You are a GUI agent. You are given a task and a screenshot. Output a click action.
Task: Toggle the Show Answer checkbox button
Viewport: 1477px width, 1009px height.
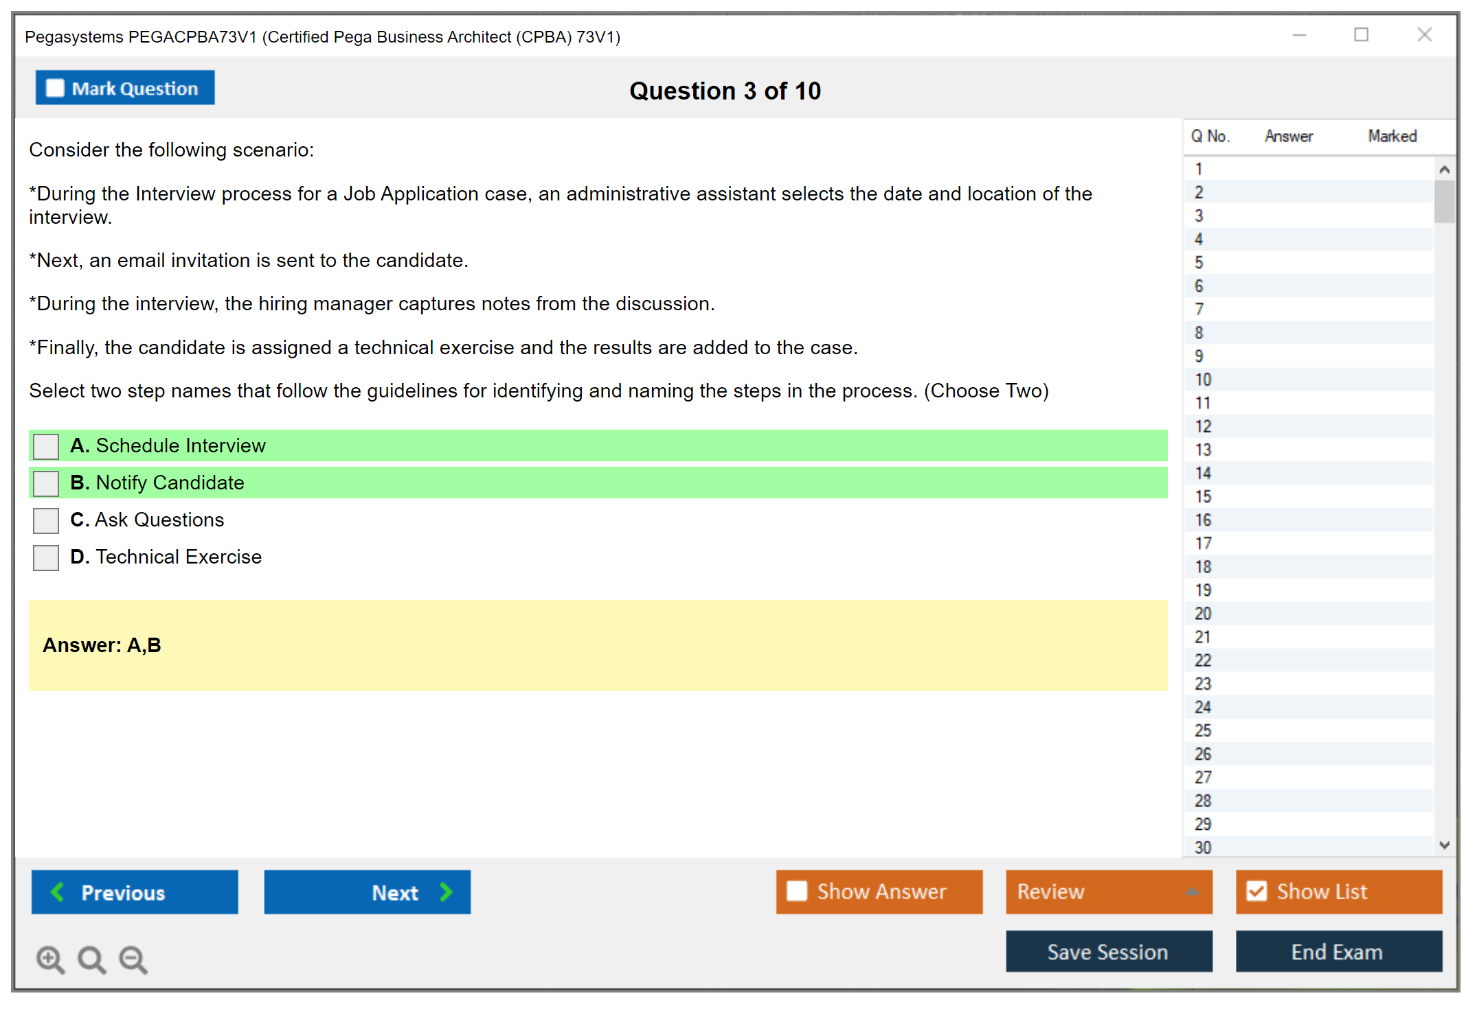[x=797, y=891]
